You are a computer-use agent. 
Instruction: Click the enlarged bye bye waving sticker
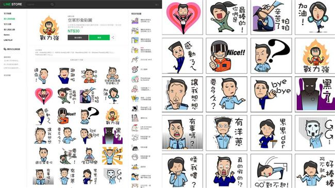coord(271,94)
